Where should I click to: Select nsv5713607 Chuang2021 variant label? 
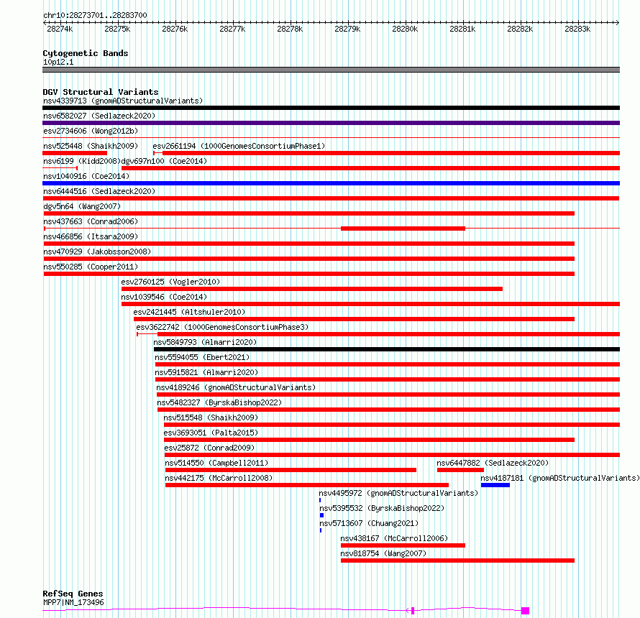[x=369, y=523]
